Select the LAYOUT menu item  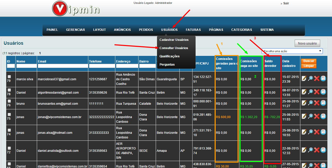(100, 30)
